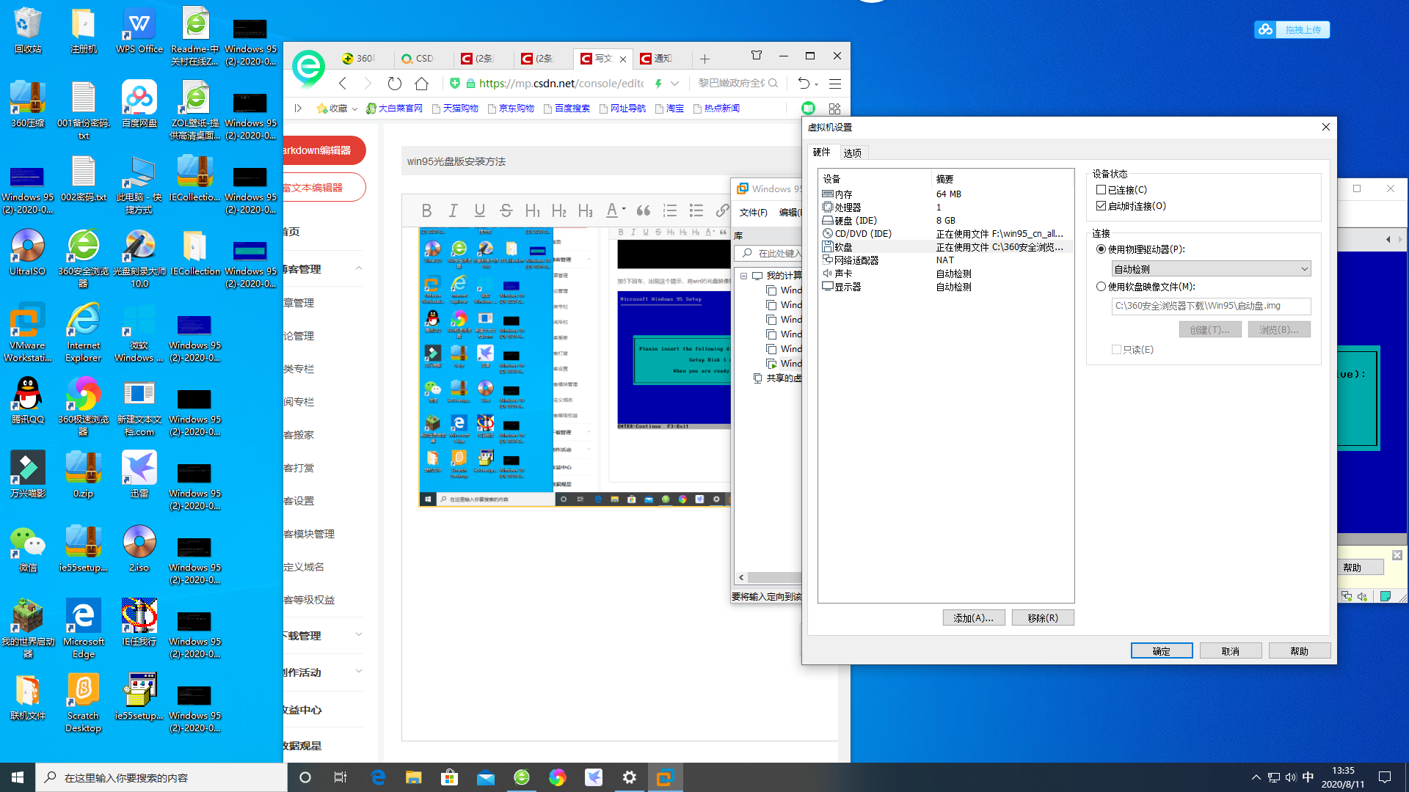Screen dimensions: 1409x792
Task: Apply italic formatting to text
Action: pos(453,210)
